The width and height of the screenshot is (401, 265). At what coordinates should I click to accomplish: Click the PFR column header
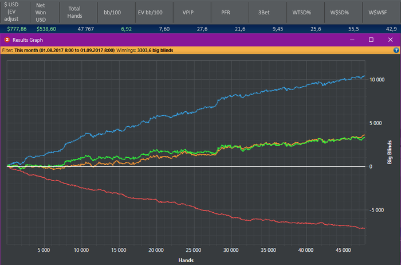coord(230,12)
